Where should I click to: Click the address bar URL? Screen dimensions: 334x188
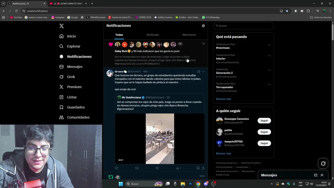coord(37,11)
